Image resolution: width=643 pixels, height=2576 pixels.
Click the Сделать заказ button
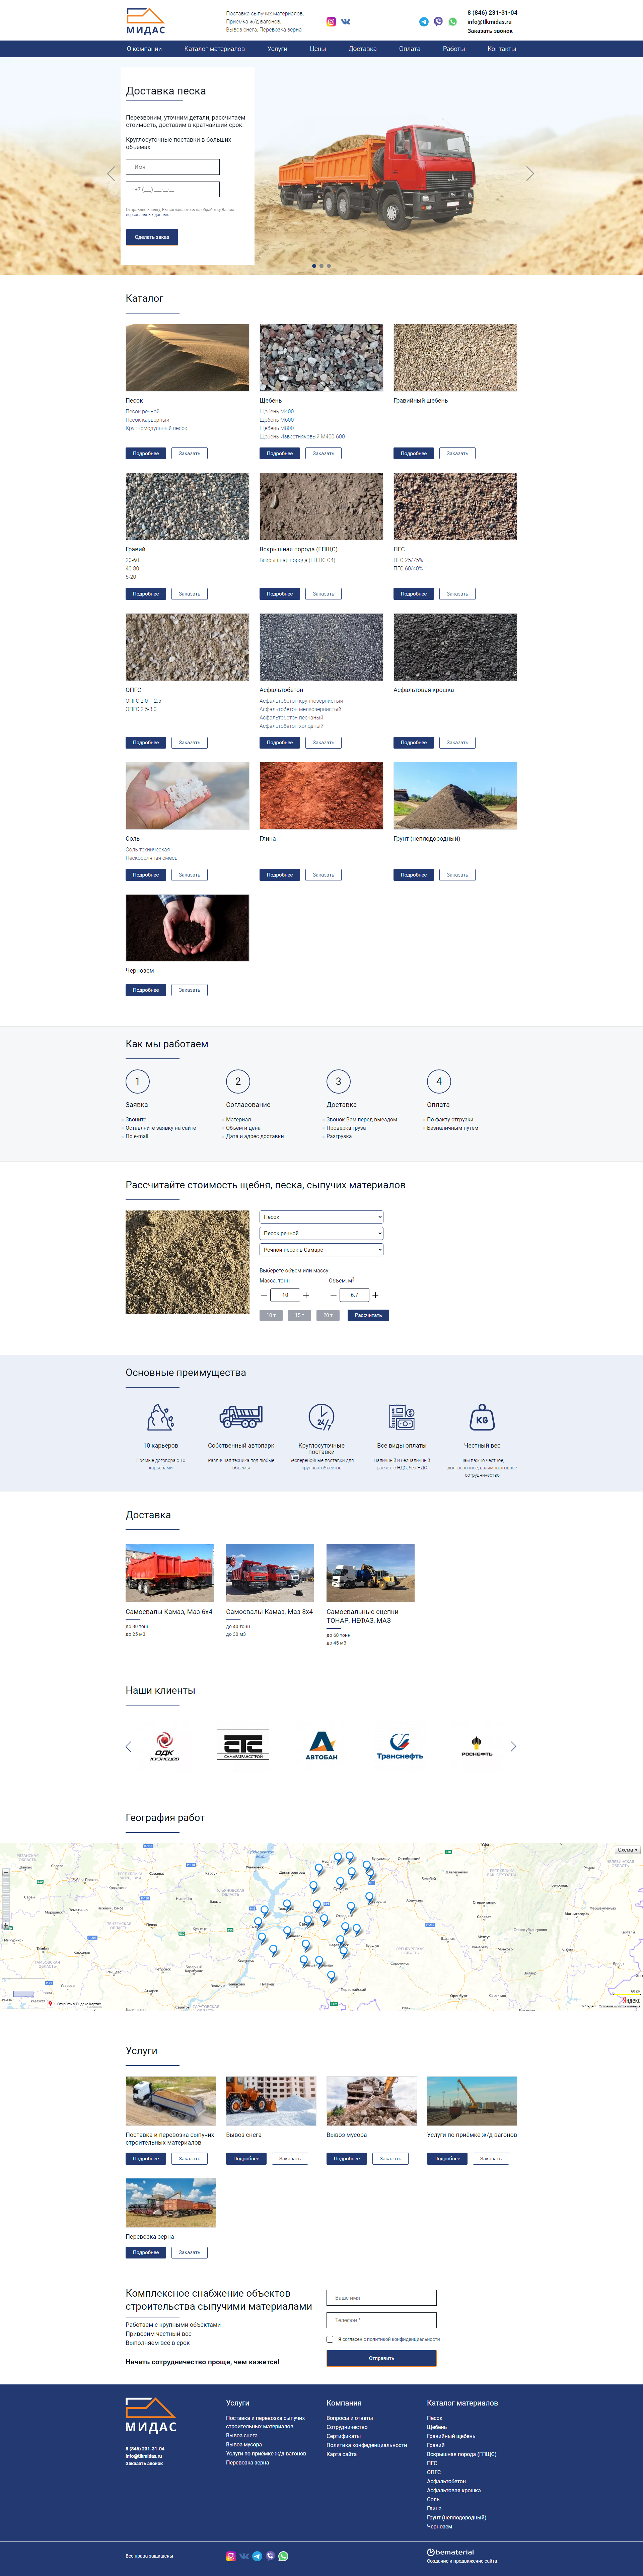pos(152,237)
